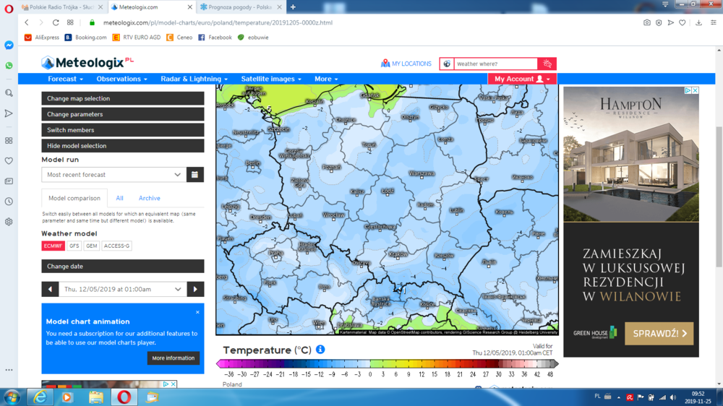Select the GFS weather model
This screenshot has width=723, height=406.
click(x=74, y=246)
